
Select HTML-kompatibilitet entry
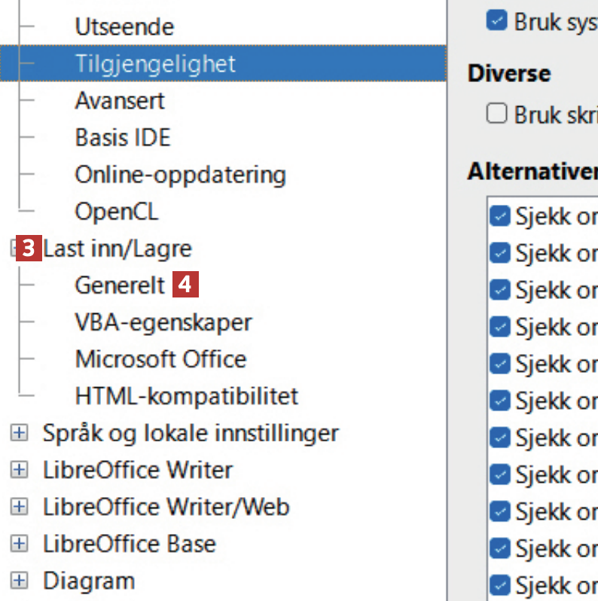[x=186, y=396]
